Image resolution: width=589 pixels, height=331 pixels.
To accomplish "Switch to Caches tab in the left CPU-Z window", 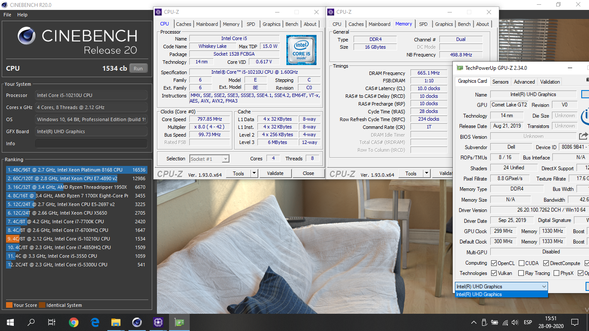I will pos(184,24).
